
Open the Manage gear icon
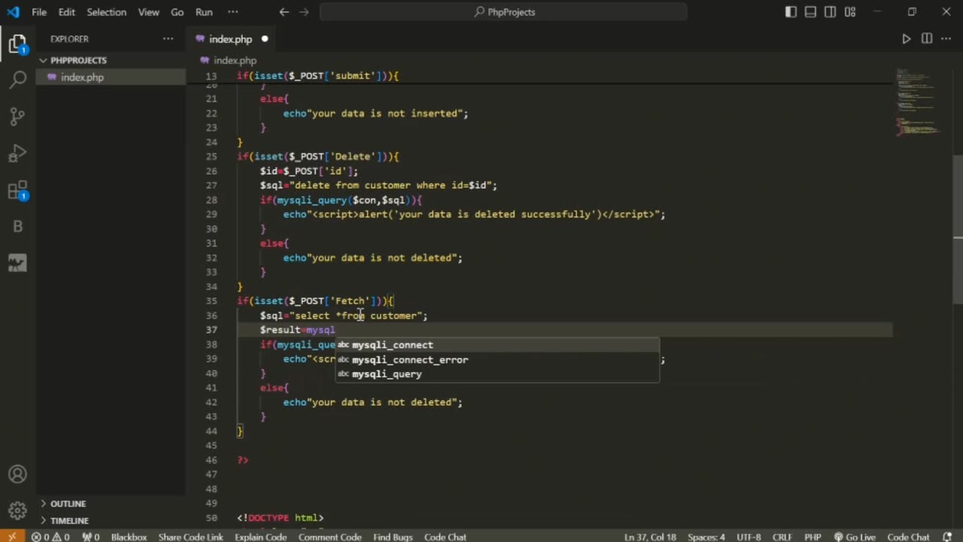pos(17,510)
